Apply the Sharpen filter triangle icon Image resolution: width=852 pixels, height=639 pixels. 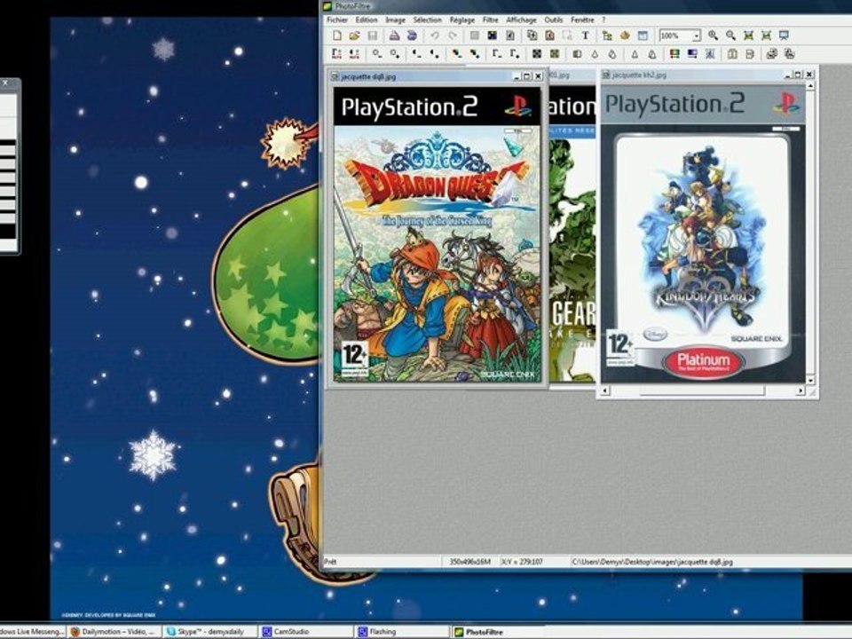click(635, 54)
